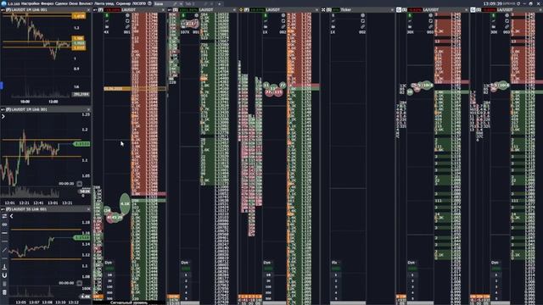The width and height of the screenshot is (543, 305).
Task: Toggle the link icon in the Ticker panel
Action: (362, 26)
